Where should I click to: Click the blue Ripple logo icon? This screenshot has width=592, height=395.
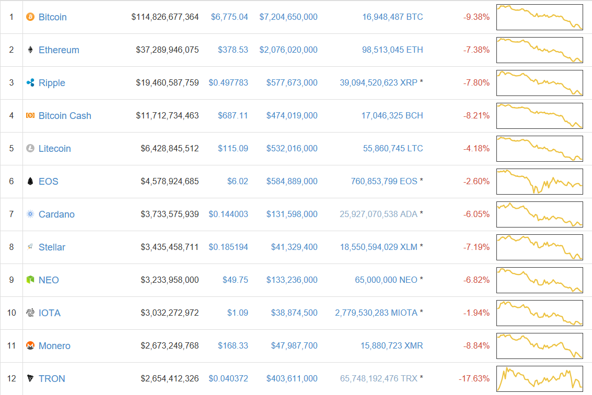[x=30, y=83]
